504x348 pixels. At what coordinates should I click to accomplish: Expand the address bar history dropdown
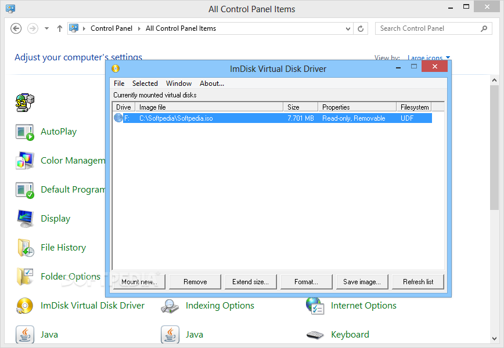pyautogui.click(x=348, y=28)
